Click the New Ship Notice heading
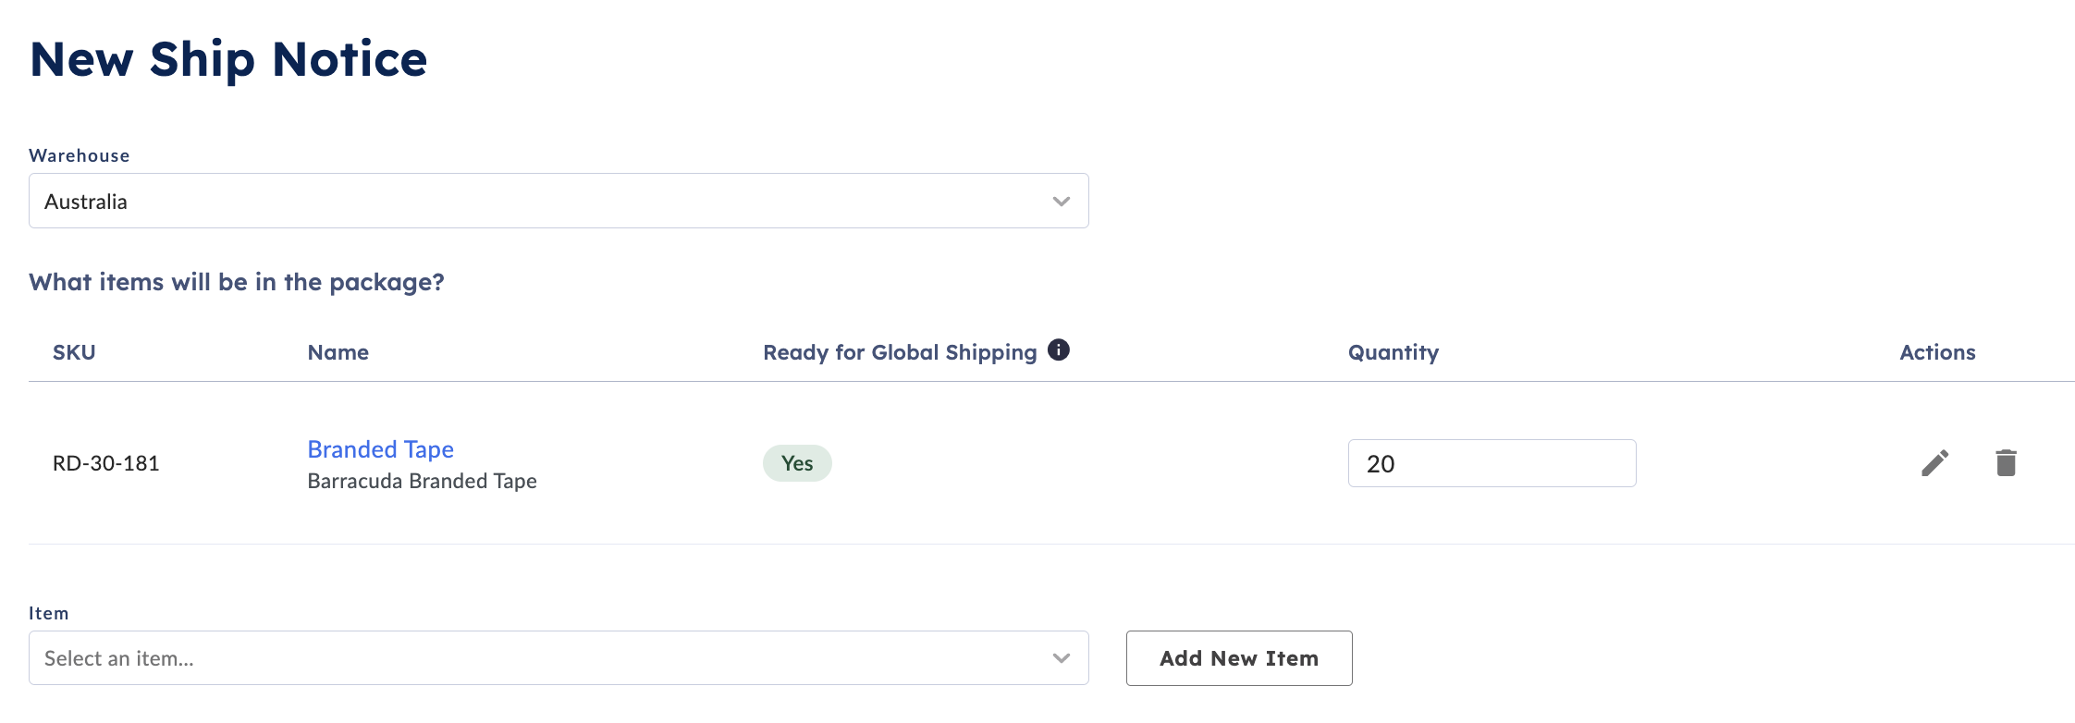 (228, 59)
